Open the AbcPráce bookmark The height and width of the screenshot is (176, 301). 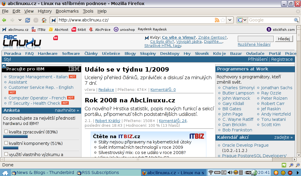pos(100,30)
